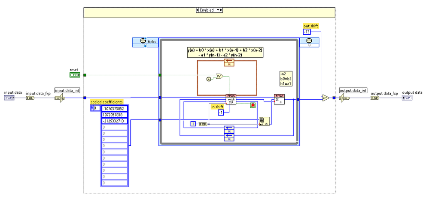The image size is (429, 199).
Task: Click the -2129332713 coefficient value
Action: 115,121
